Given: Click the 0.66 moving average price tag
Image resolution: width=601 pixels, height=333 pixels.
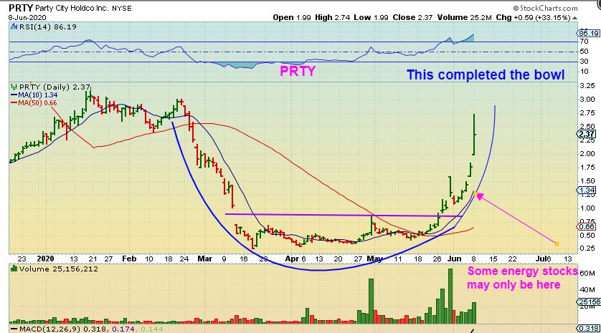Looking at the screenshot, I should [x=587, y=226].
